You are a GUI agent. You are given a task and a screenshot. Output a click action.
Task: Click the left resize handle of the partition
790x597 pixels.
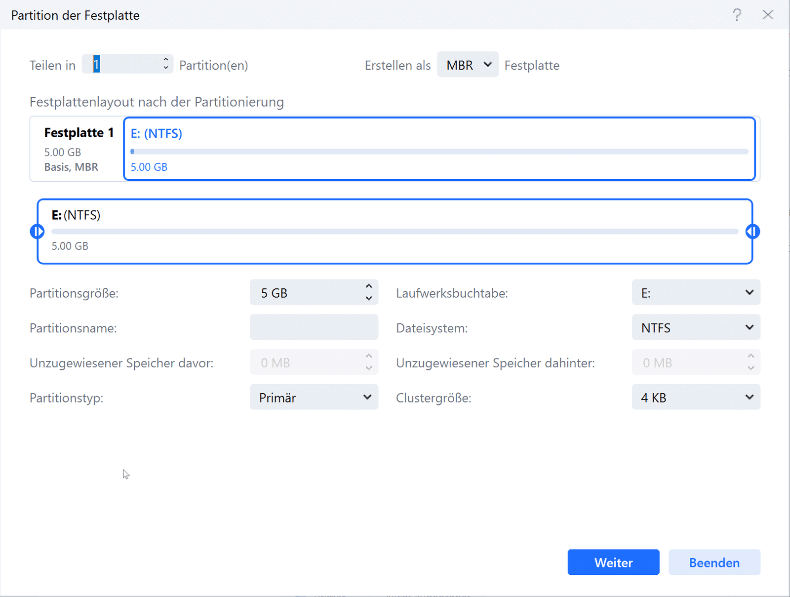(38, 231)
